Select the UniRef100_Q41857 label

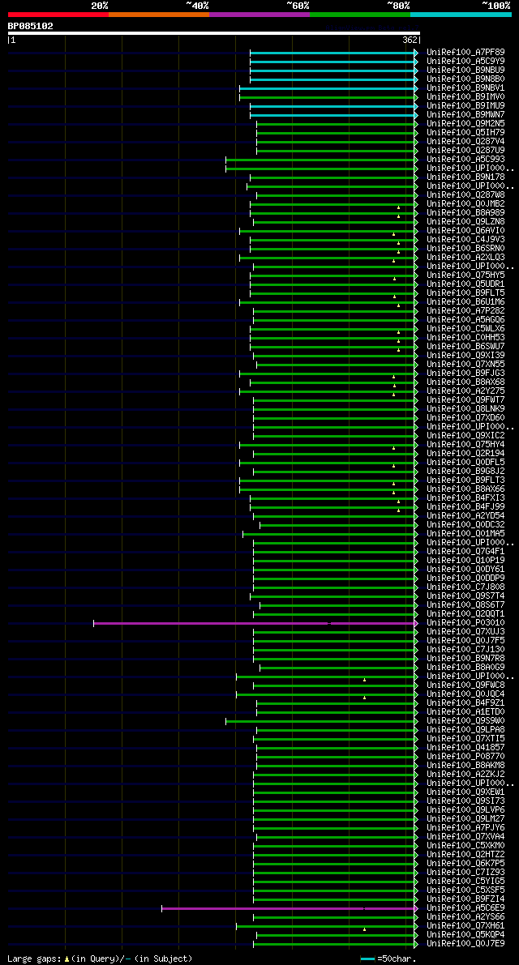(465, 748)
